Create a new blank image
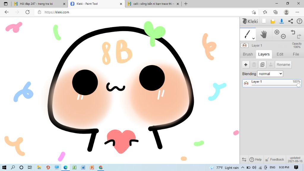The width and height of the screenshot is (304, 171). (x=264, y=21)
